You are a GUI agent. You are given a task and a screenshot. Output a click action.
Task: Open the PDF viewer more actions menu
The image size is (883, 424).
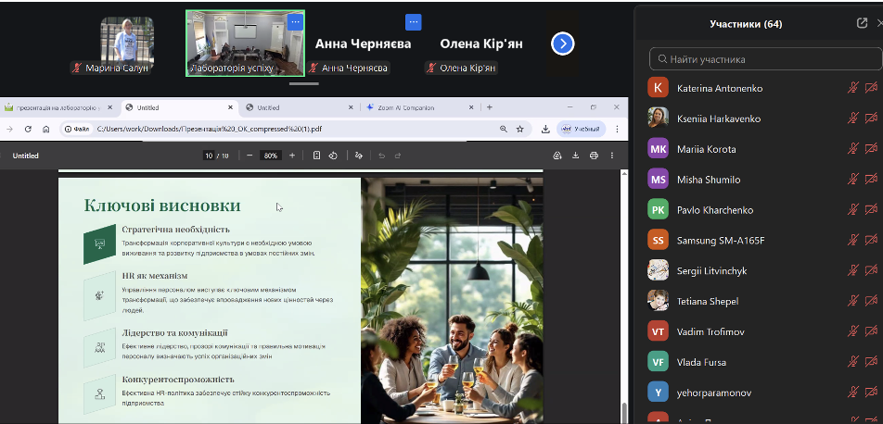coord(612,156)
